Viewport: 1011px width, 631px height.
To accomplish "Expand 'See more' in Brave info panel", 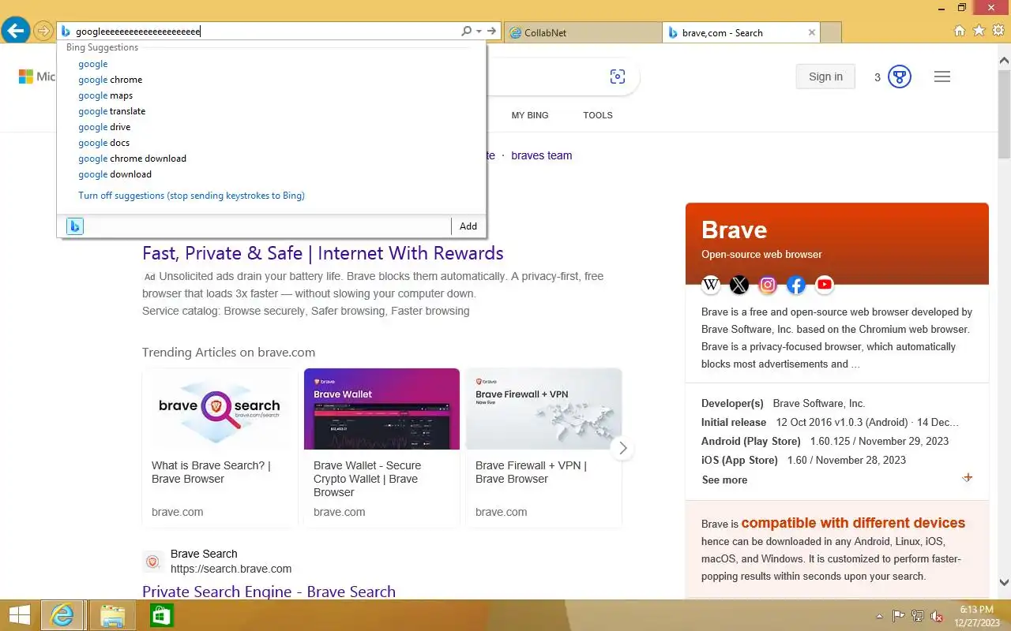I will 724,480.
